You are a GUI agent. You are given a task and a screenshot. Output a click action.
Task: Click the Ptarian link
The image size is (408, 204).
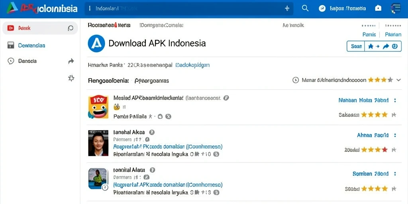[393, 35]
